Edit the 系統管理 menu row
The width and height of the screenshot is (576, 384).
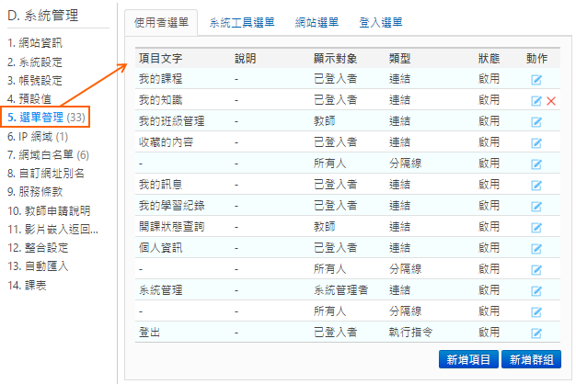(536, 290)
